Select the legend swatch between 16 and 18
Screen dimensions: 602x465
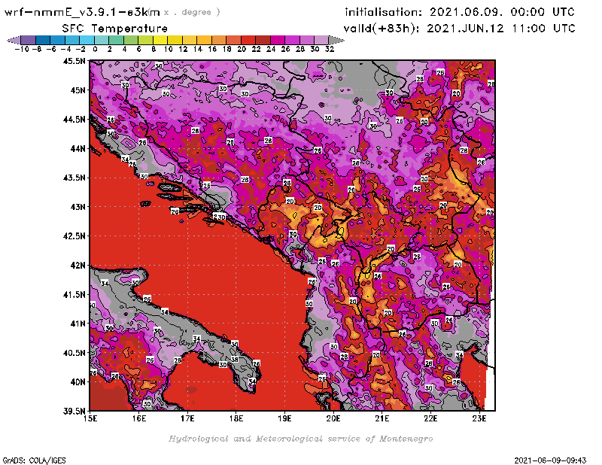coord(219,40)
